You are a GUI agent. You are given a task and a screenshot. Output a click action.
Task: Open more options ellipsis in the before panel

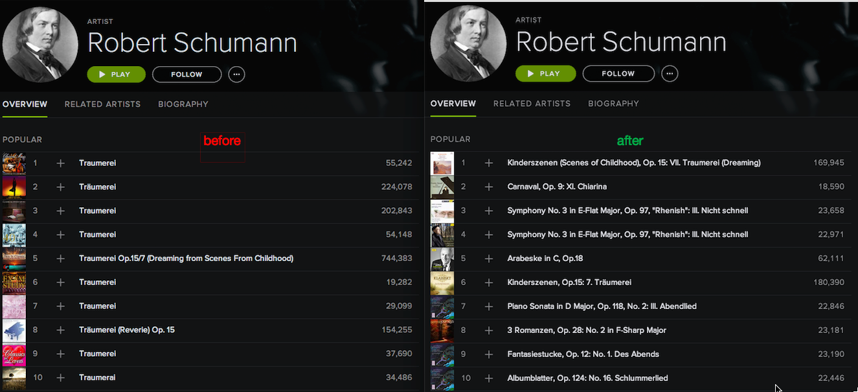[x=236, y=75]
